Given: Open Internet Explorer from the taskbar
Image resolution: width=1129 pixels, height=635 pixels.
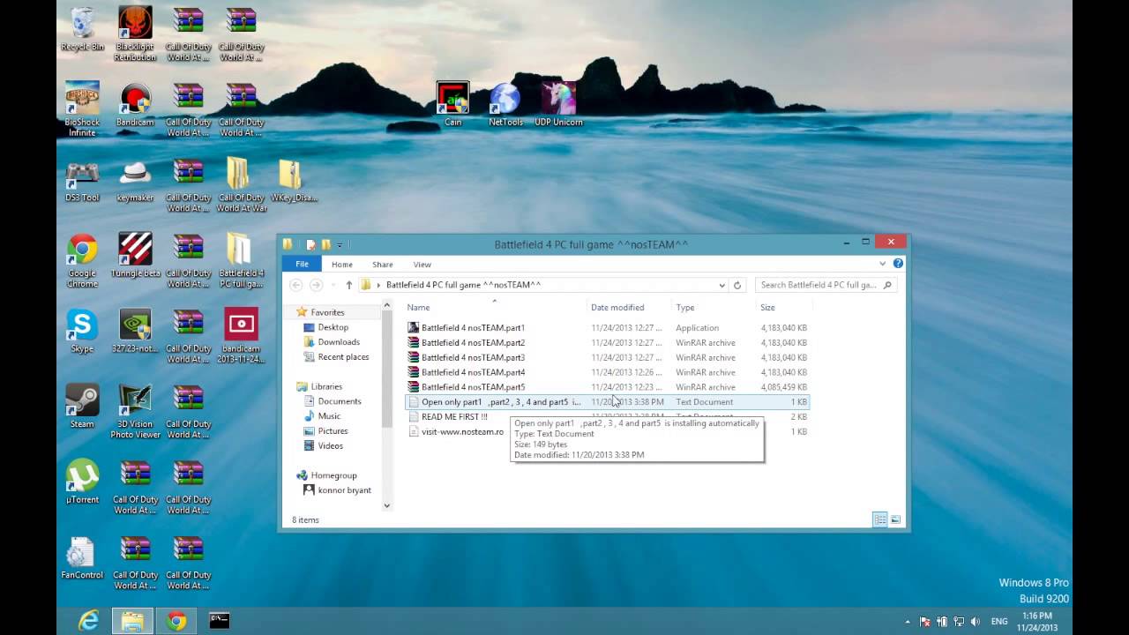Looking at the screenshot, I should pyautogui.click(x=88, y=621).
